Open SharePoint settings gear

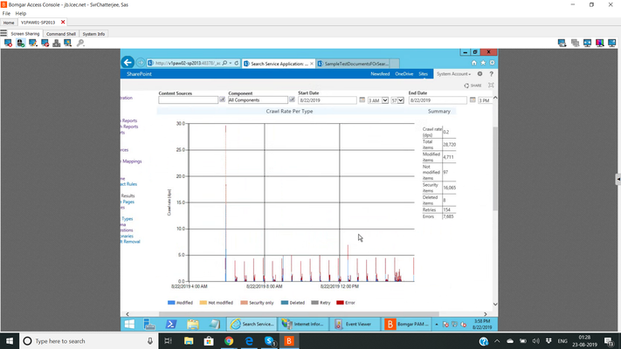480,74
